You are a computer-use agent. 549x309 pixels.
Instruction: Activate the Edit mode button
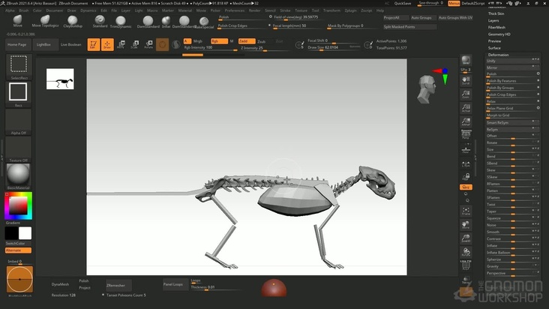click(94, 44)
